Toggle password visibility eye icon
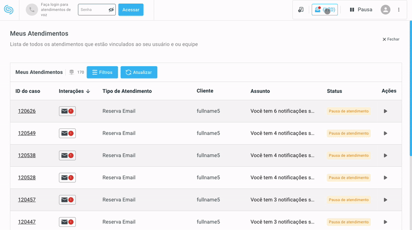 coord(111,10)
